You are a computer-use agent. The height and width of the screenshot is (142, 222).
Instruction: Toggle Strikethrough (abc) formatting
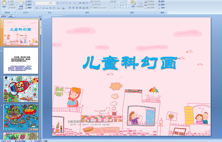(x=47, y=8)
